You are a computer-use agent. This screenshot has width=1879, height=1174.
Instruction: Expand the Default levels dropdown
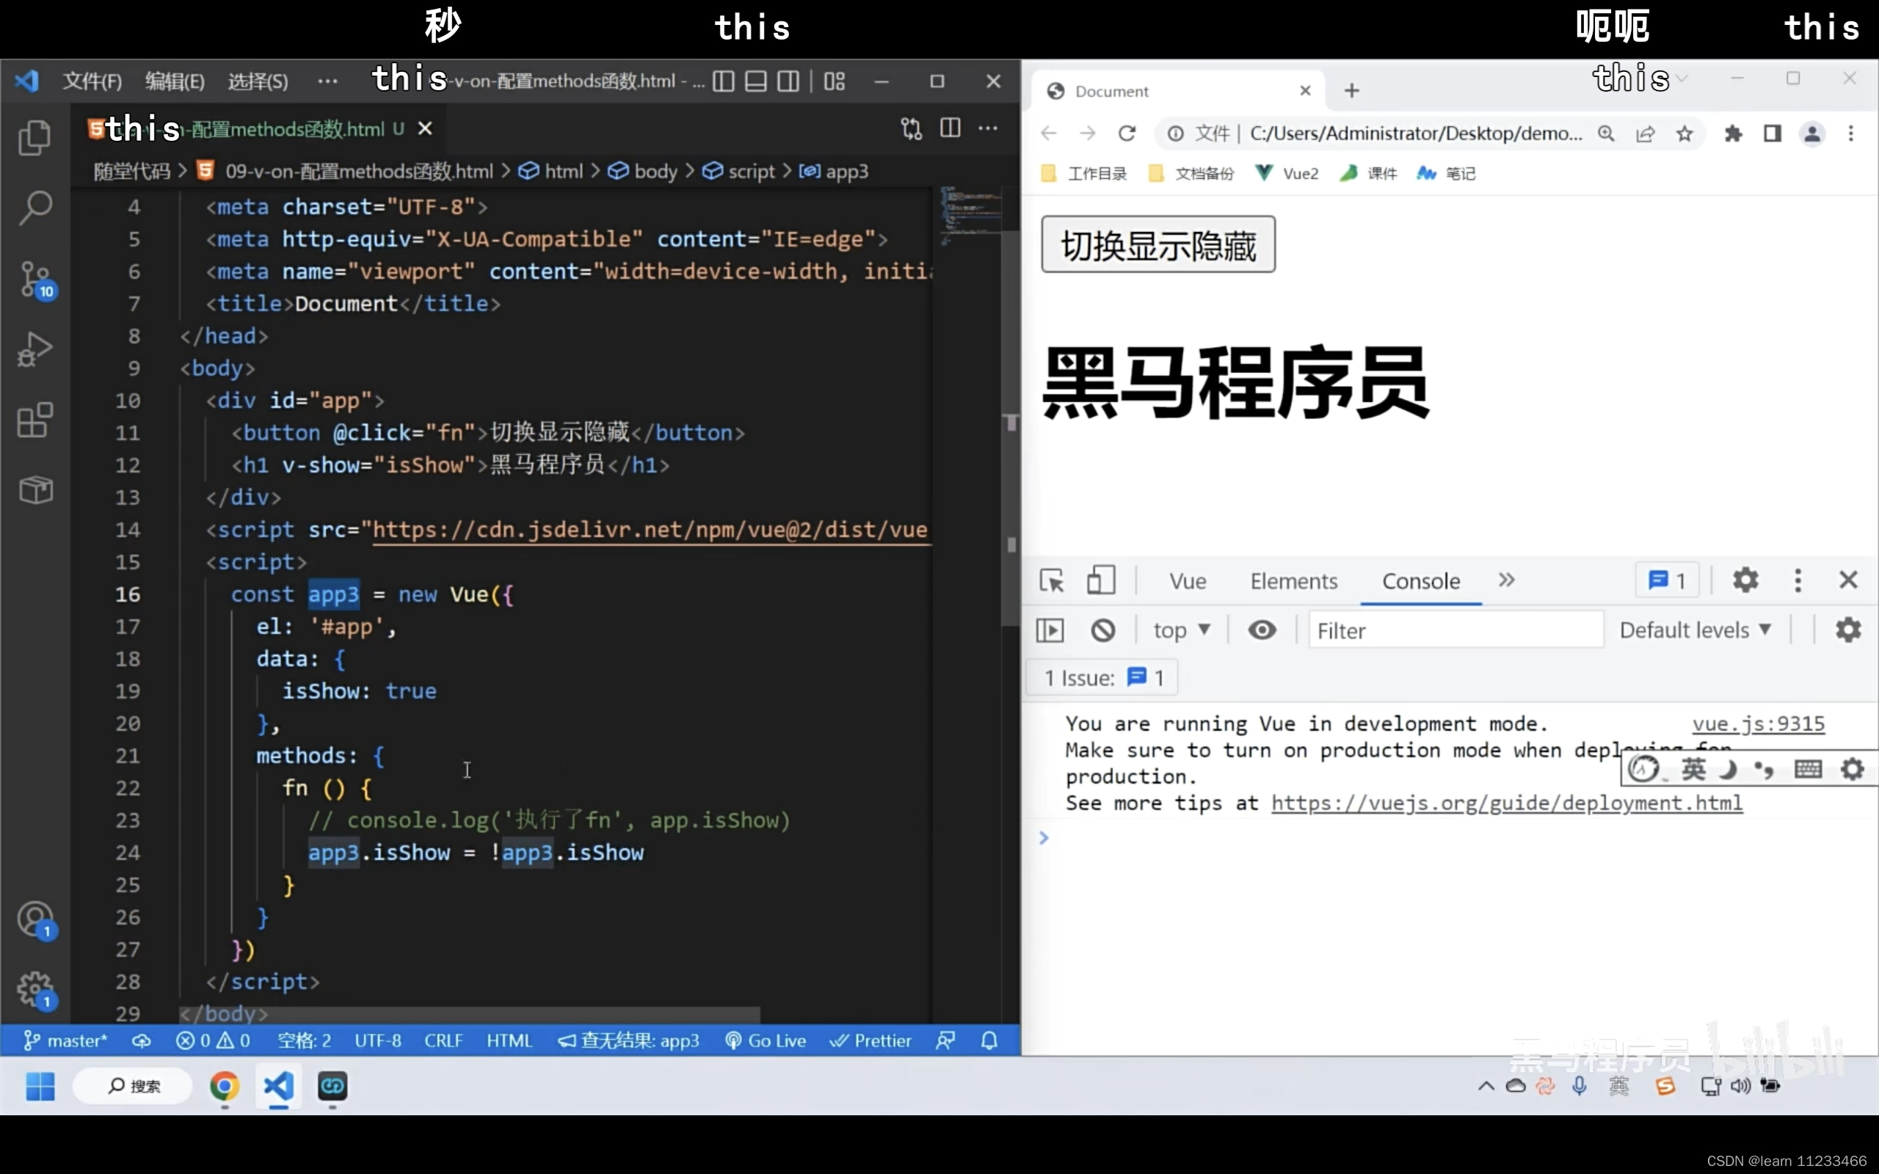coord(1695,630)
